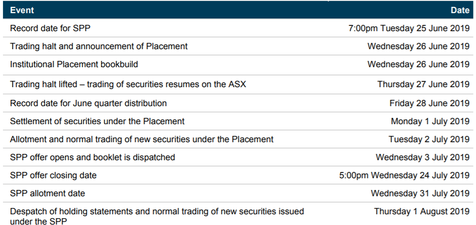Screen dimensions: 476x225
Task: Click Trading halt lifted row text
Action: pyautogui.click(x=128, y=84)
